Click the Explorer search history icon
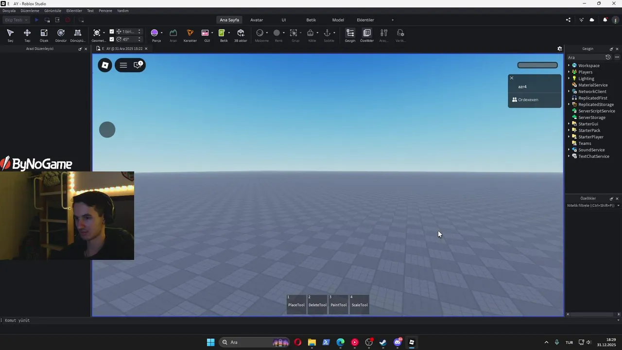The image size is (622, 350). pos(608,57)
